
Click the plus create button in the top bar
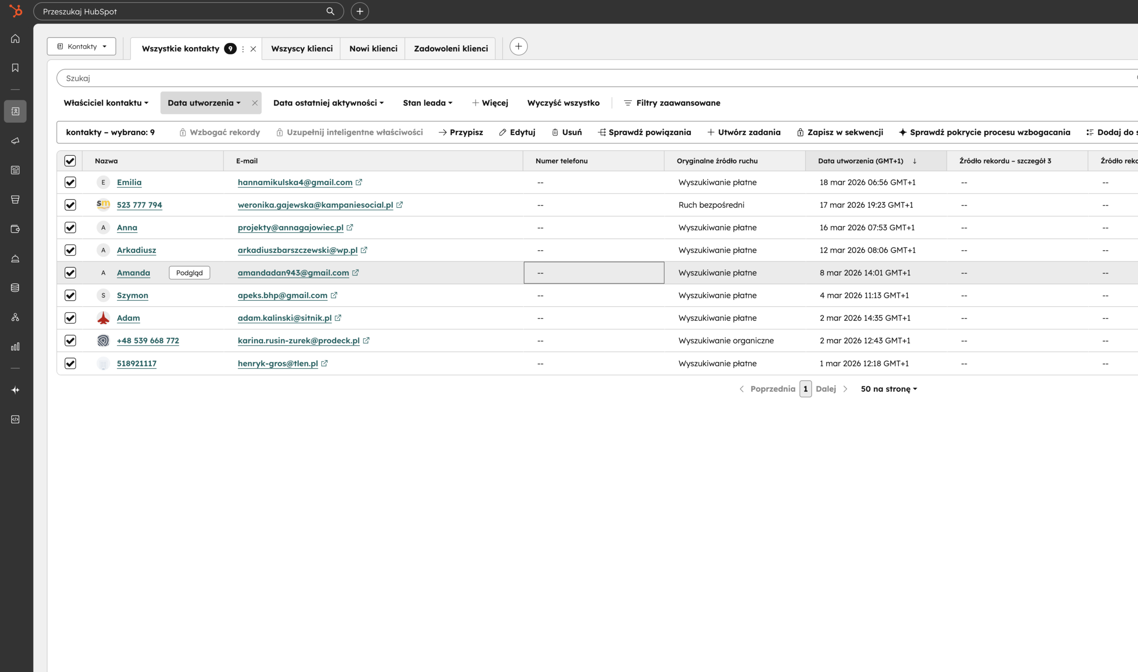pos(360,11)
